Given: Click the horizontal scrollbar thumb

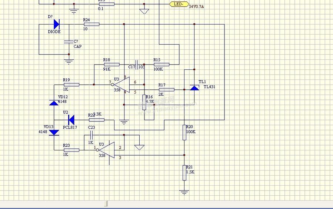Looking at the screenshot, I should [106, 204].
